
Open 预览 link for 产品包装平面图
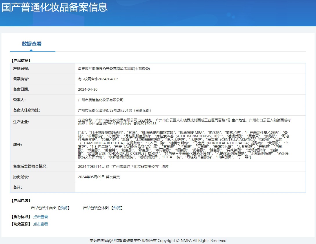(63, 208)
